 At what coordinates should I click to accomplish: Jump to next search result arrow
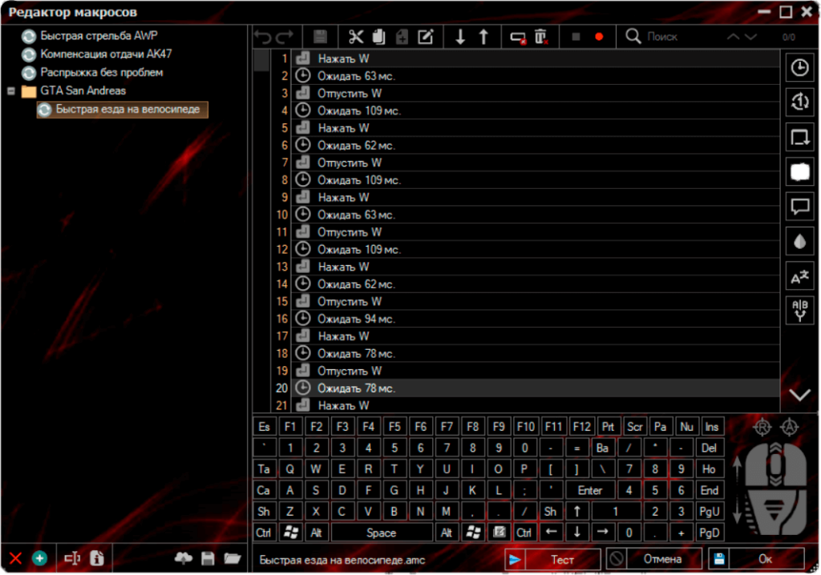(x=750, y=37)
